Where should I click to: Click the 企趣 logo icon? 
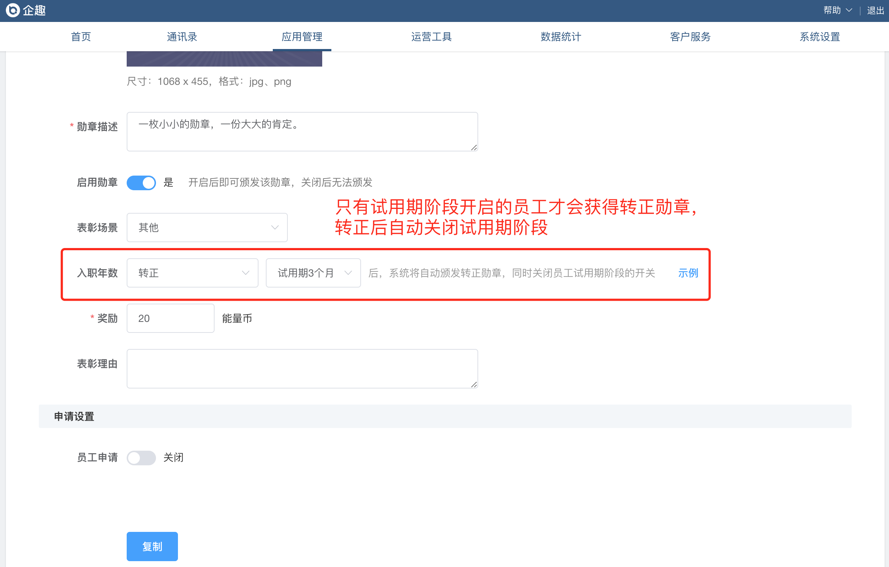pos(13,10)
